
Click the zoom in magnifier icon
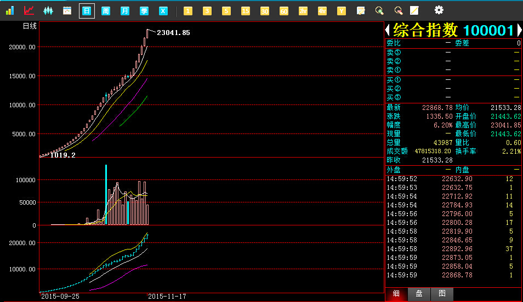tap(379, 10)
